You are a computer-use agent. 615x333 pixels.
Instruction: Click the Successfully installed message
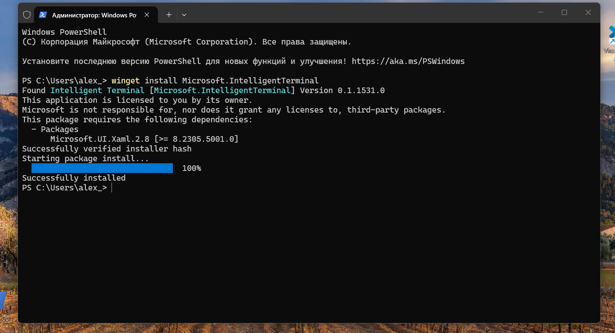(74, 178)
